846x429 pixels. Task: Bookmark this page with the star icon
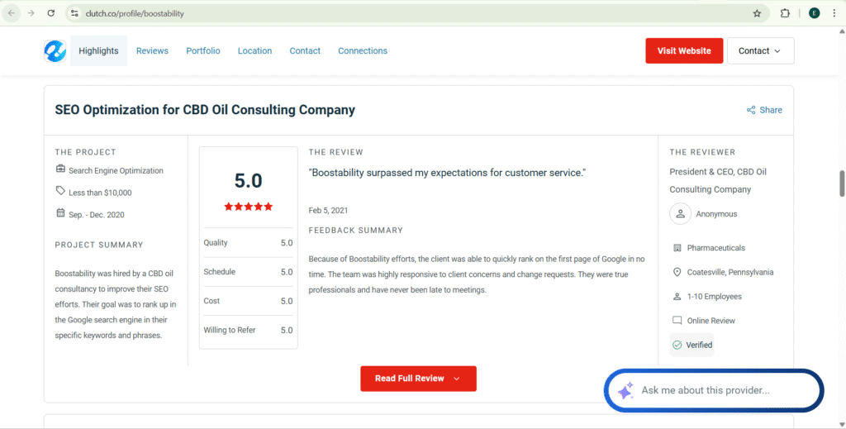click(x=757, y=13)
